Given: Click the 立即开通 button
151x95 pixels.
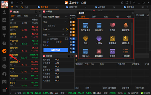Looking at the screenshot, I should [55, 50].
